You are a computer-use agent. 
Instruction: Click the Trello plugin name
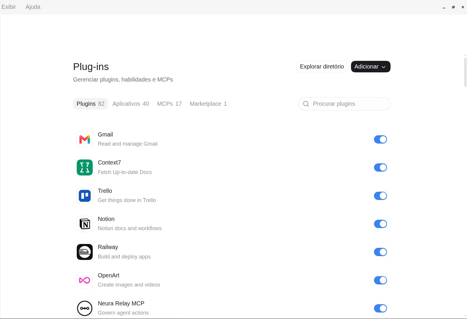pyautogui.click(x=105, y=191)
